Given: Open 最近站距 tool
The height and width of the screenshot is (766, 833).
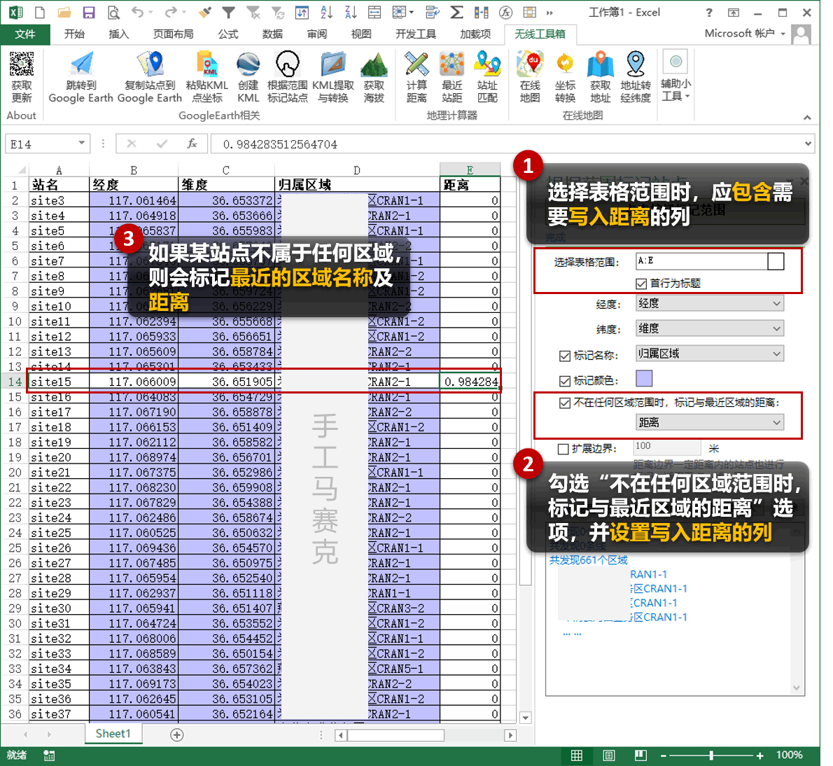Looking at the screenshot, I should [451, 64].
